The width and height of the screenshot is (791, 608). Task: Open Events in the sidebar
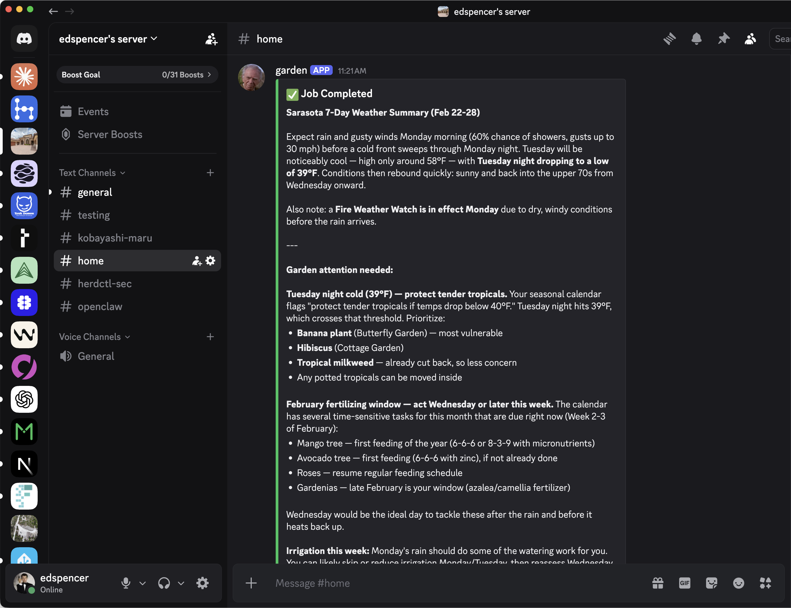93,112
